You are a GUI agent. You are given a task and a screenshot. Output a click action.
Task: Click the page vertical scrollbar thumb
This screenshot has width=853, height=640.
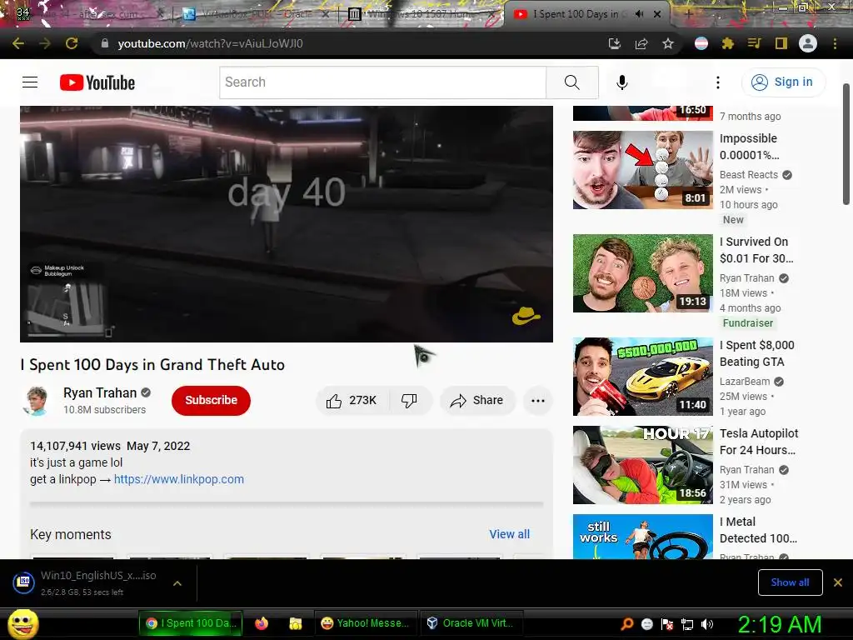click(846, 144)
